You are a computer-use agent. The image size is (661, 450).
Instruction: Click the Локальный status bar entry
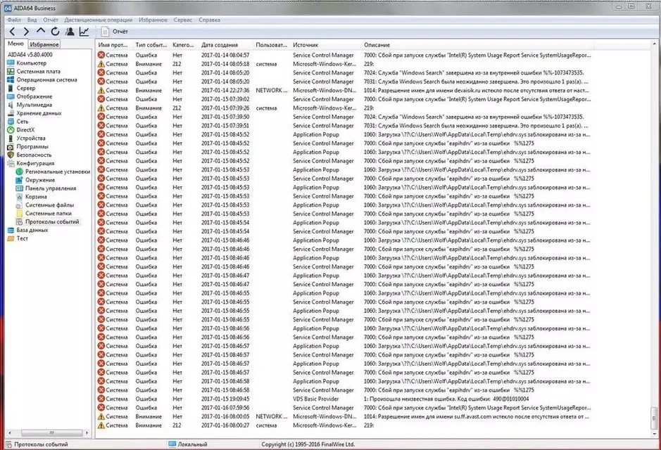tap(187, 444)
